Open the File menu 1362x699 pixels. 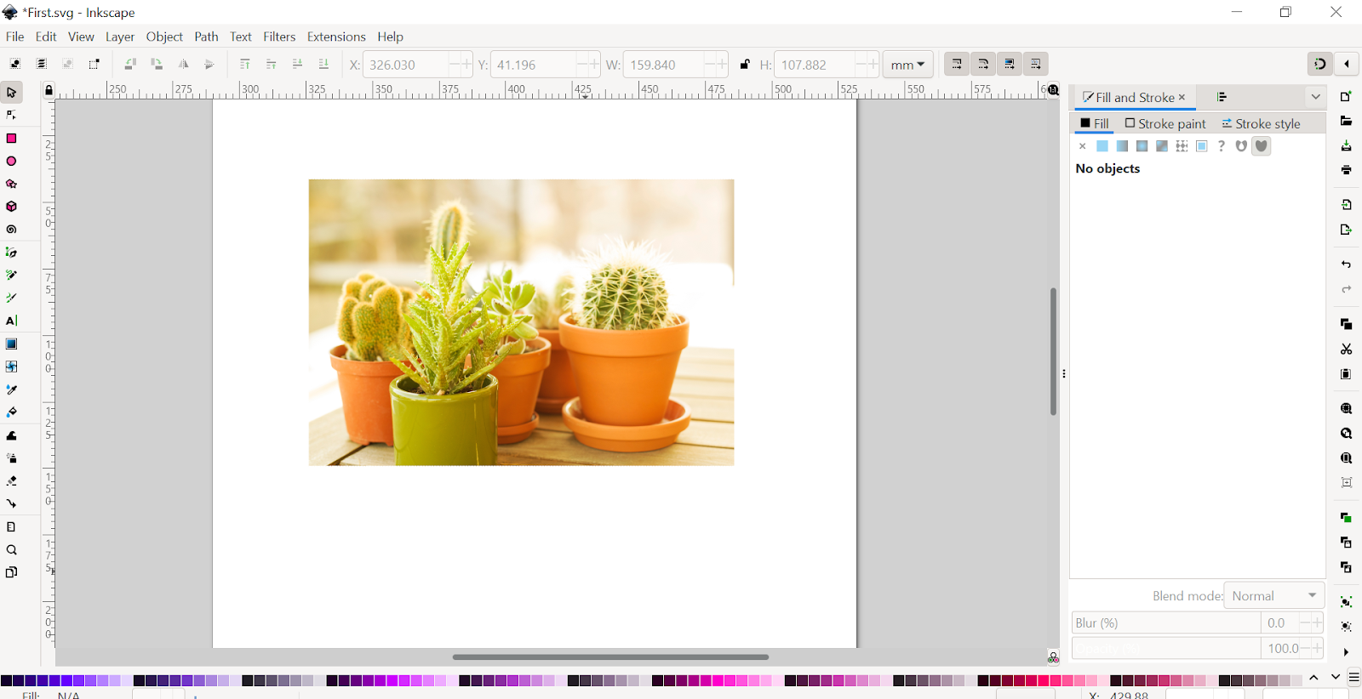tap(15, 37)
